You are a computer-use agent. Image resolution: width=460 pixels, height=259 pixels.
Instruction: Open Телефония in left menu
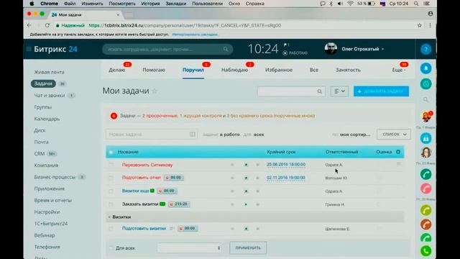pyautogui.click(x=47, y=247)
